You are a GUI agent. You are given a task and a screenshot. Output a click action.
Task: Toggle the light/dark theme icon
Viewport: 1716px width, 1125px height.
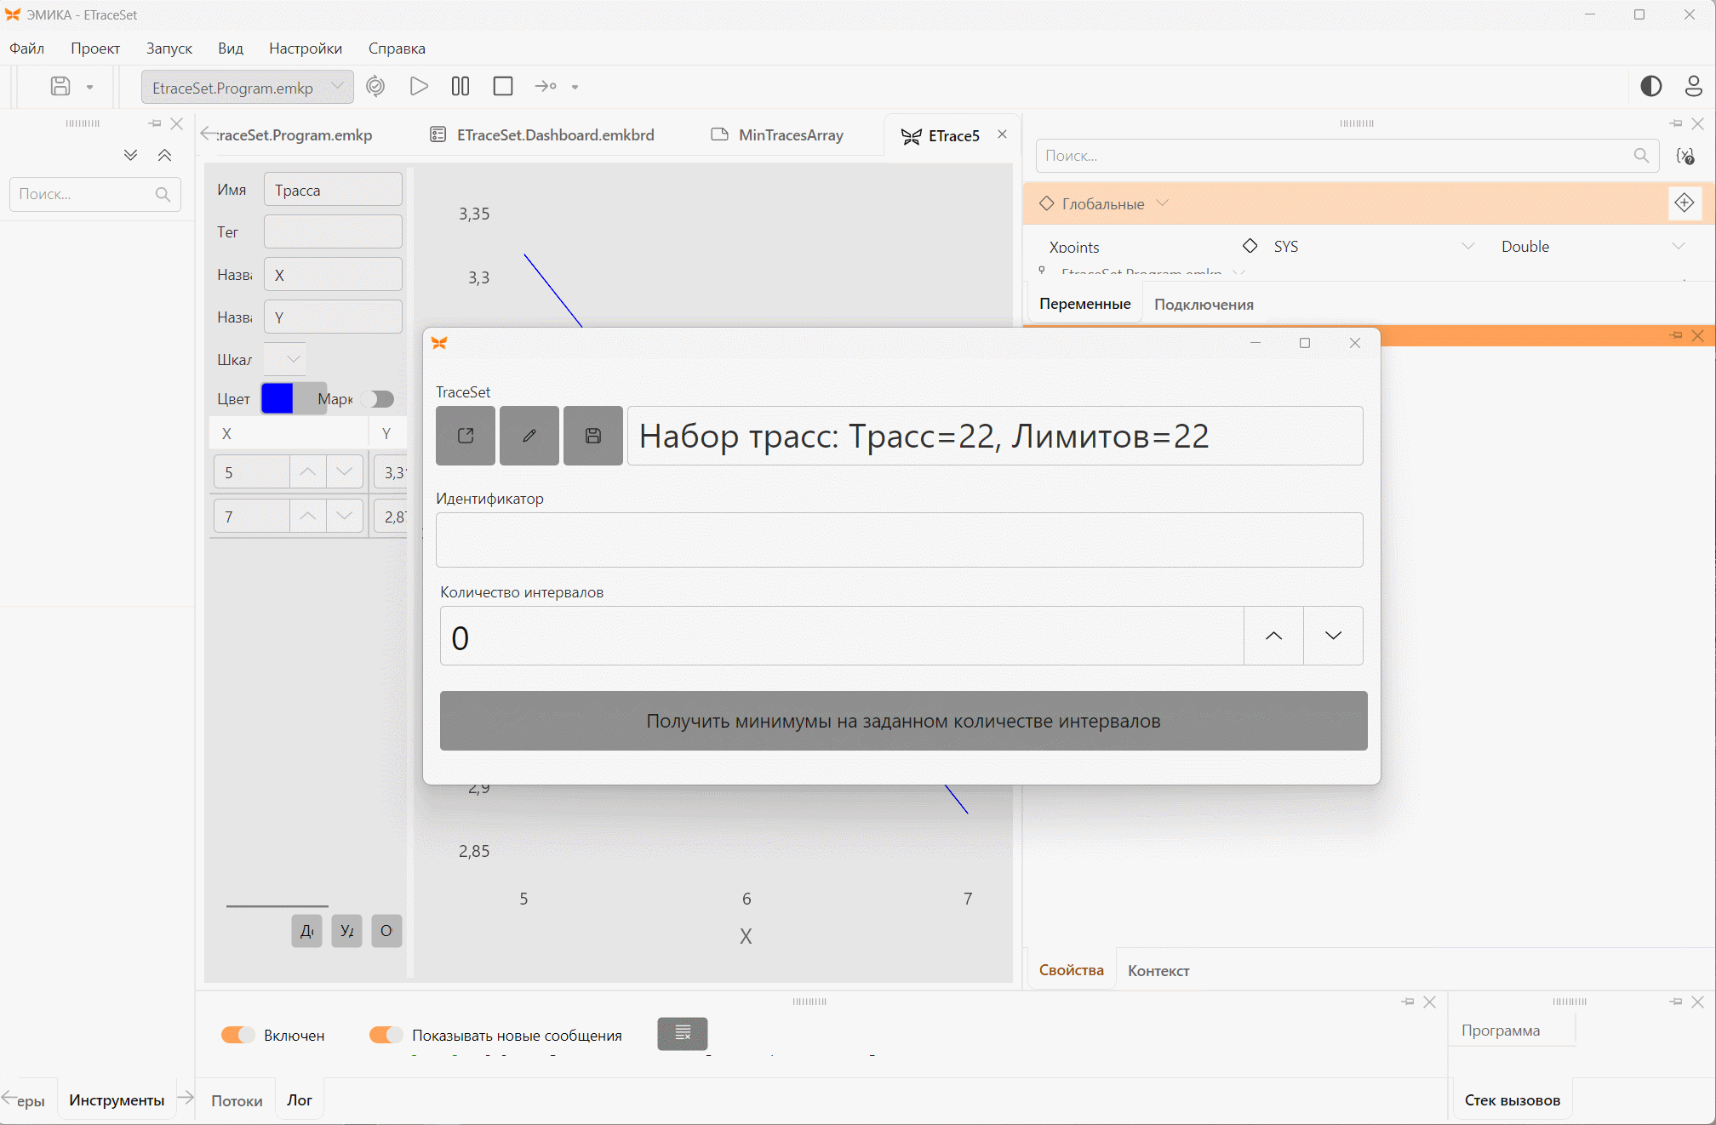[1650, 86]
